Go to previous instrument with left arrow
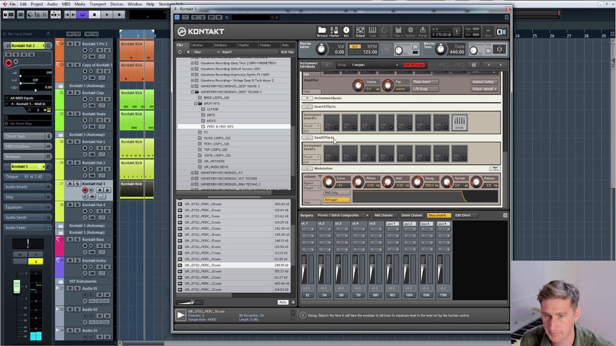 (x=489, y=65)
